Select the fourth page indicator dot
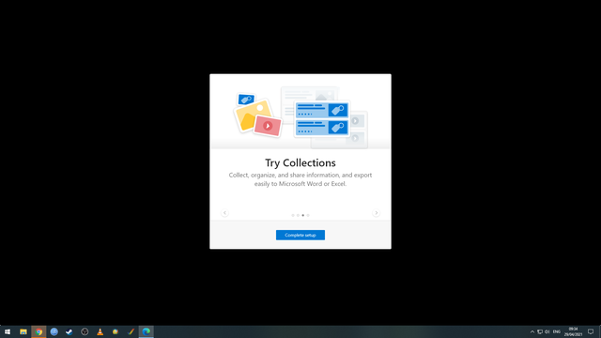601x338 pixels. [308, 215]
